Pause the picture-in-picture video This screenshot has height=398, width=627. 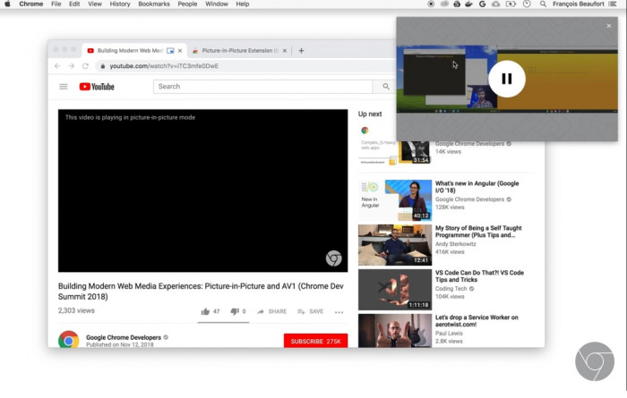point(507,79)
